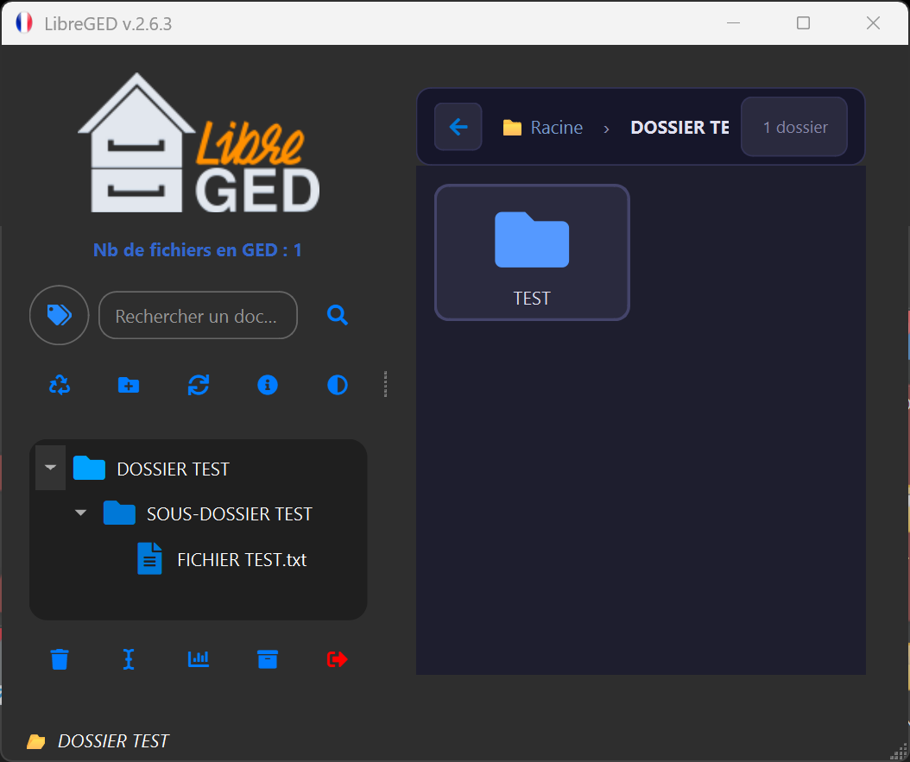Click the rename text-cursor icon
Screen dimensions: 910x762
129,659
